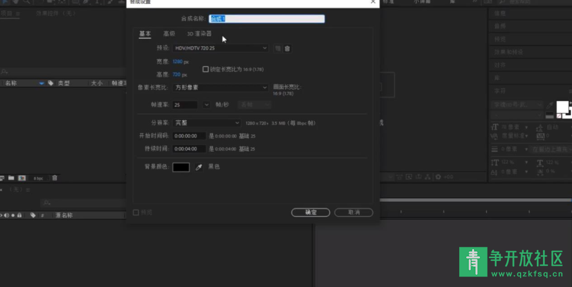The image size is (572, 287).
Task: Click the vertical scale IT icon
Action: click(x=495, y=163)
